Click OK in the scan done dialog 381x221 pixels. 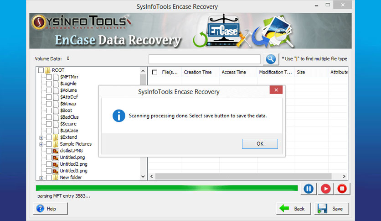click(260, 144)
